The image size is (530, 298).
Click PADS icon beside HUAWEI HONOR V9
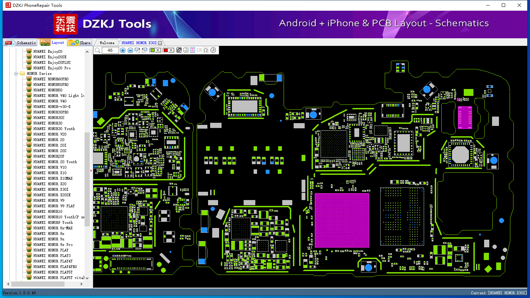point(29,200)
